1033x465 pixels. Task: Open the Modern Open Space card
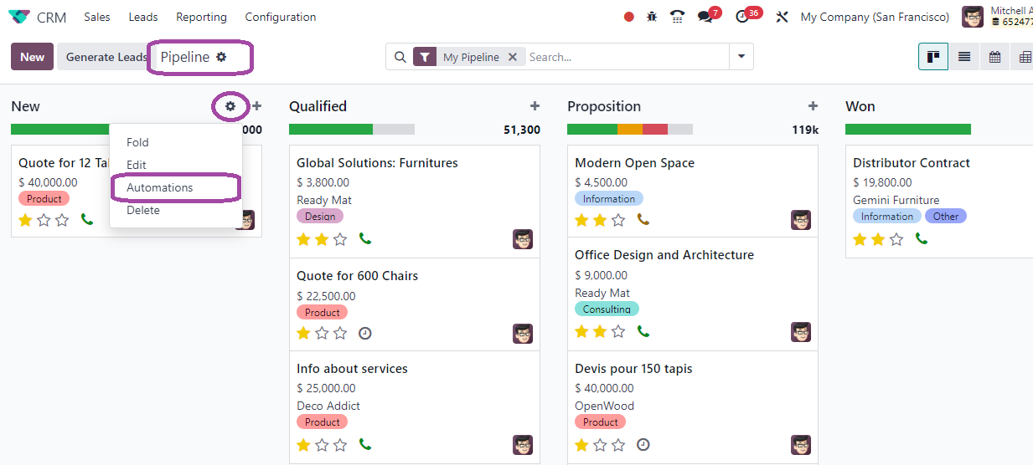tap(692, 192)
